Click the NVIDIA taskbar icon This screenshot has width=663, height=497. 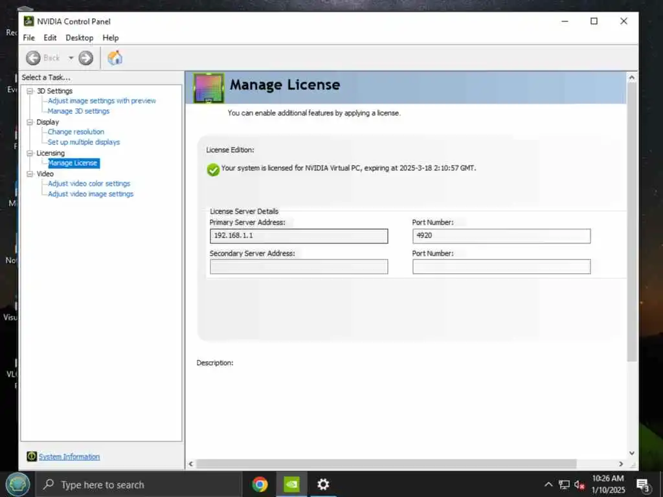point(292,484)
